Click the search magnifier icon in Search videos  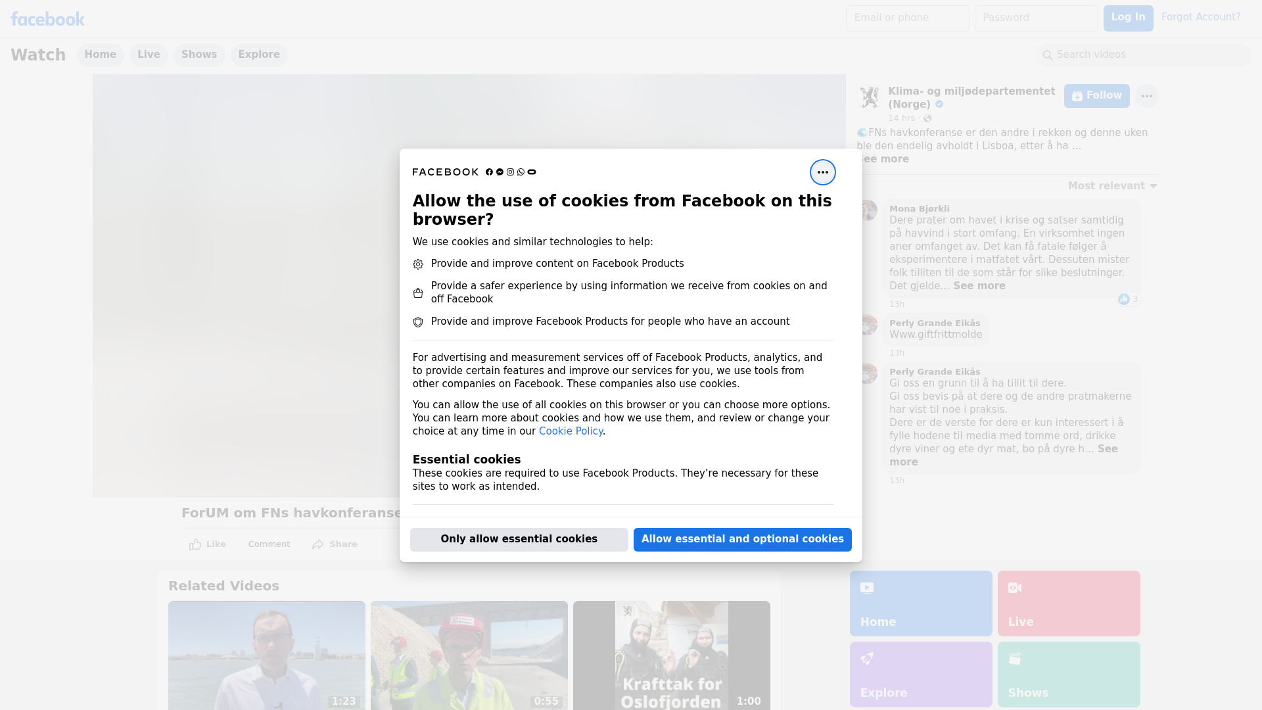pyautogui.click(x=1048, y=55)
